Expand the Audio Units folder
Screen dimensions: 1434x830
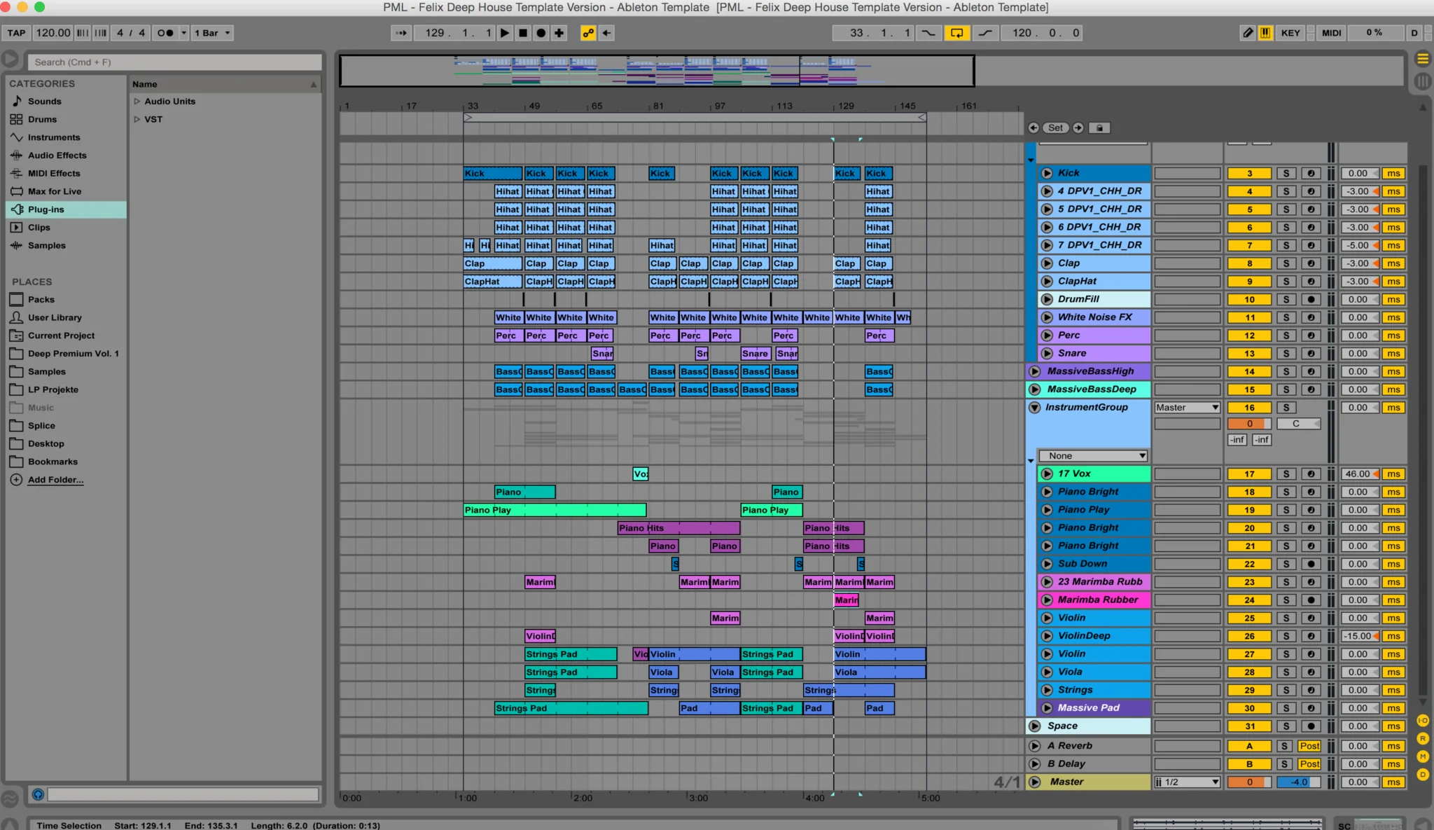[137, 101]
